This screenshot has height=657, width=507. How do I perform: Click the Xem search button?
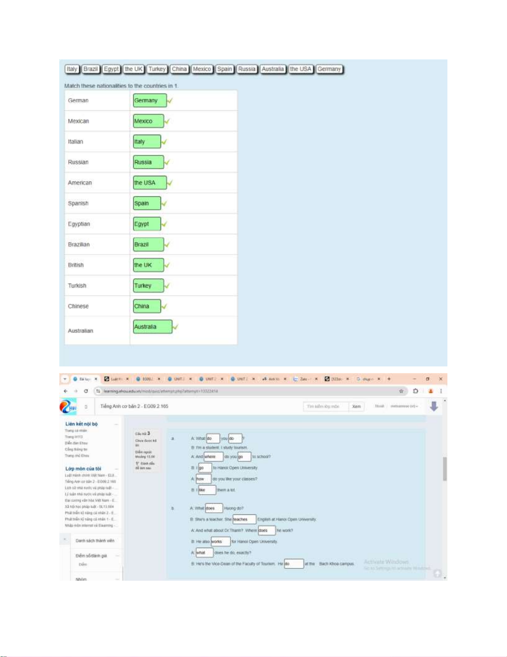(x=356, y=407)
